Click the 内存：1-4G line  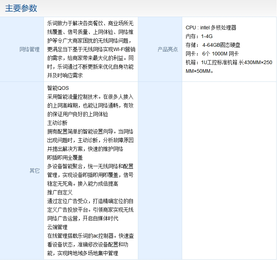click(199, 36)
